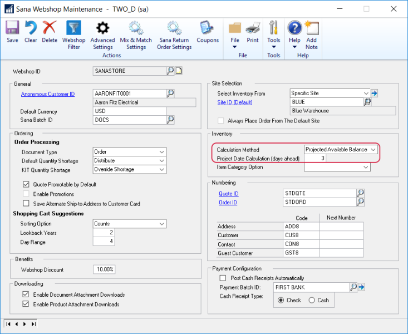408x334 pixels.
Task: Open Quote ID link
Action: (228, 194)
